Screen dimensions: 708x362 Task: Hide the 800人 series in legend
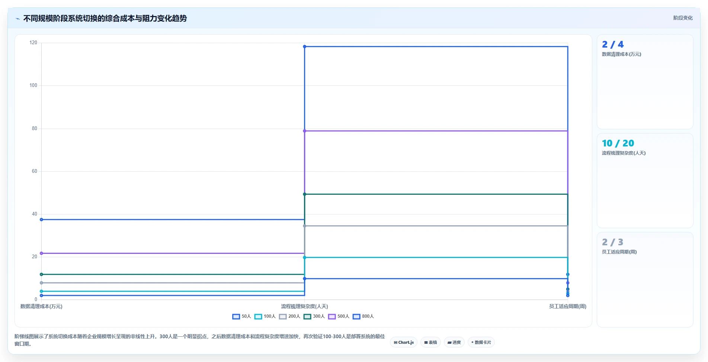pyautogui.click(x=363, y=316)
